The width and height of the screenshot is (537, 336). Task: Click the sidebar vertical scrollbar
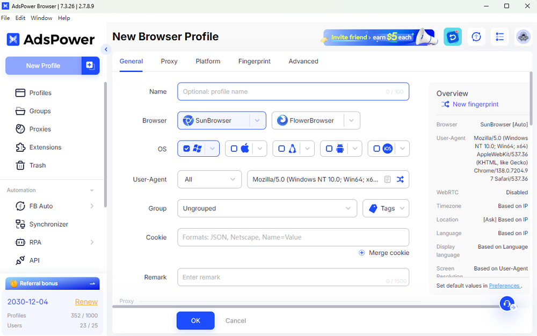tap(105, 144)
